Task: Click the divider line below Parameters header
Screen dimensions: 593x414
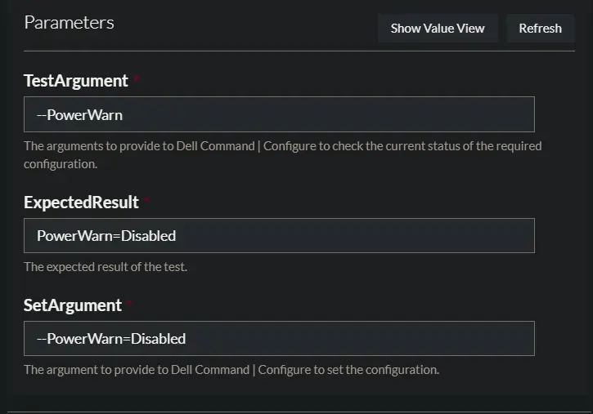Action: 299,51
